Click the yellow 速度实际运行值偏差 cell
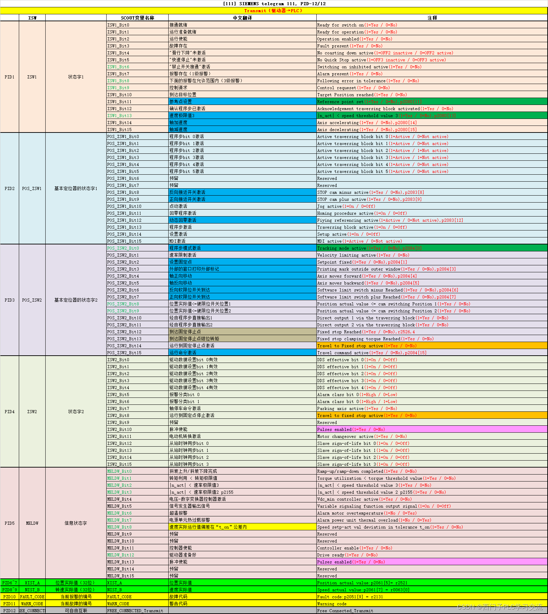548x614 pixels. 242,527
